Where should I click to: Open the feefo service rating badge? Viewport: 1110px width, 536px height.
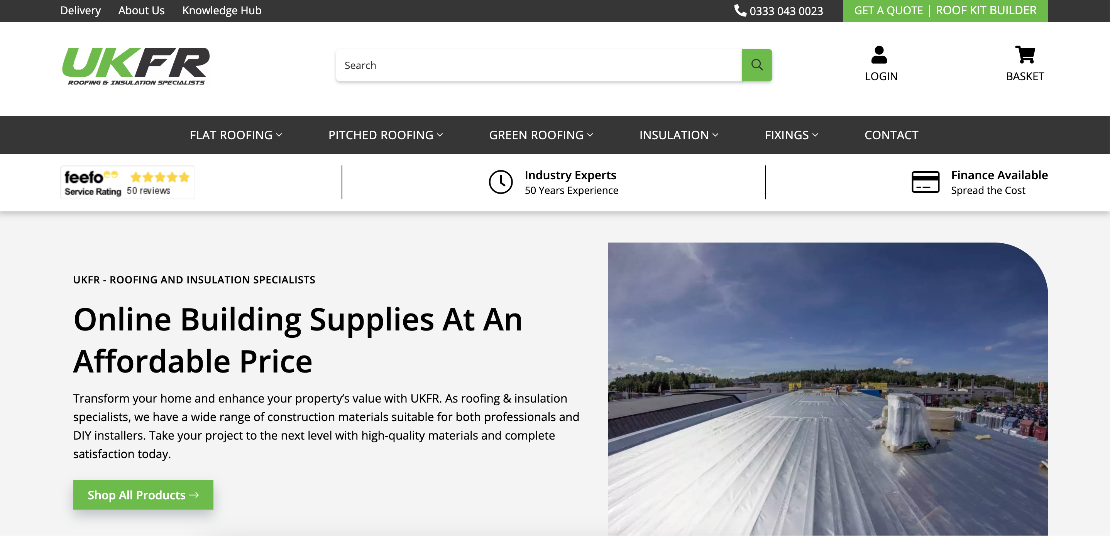(127, 182)
